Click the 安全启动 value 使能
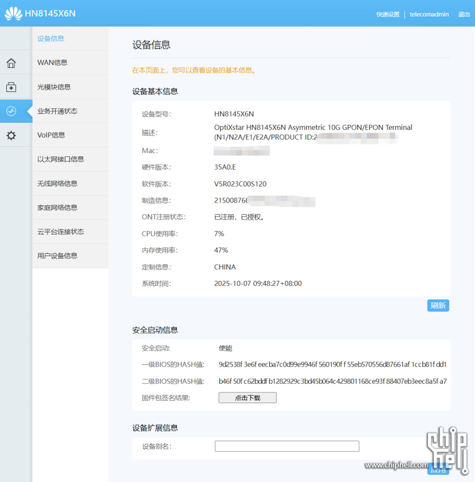Image resolution: width=475 pixels, height=482 pixels. click(225, 348)
